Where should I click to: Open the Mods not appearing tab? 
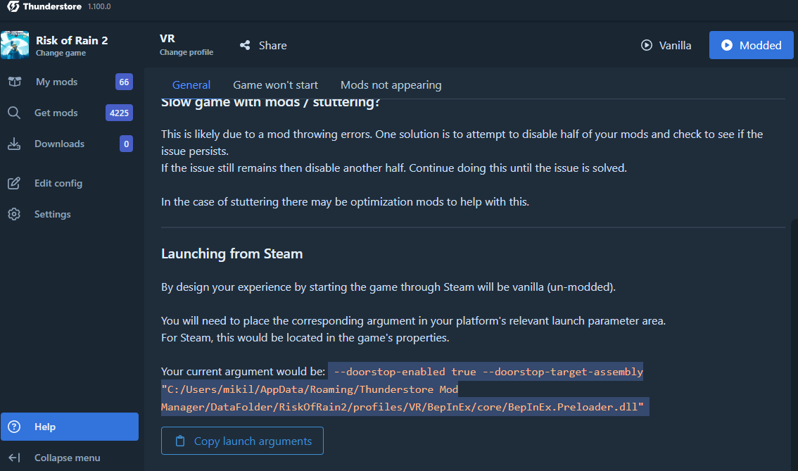391,85
